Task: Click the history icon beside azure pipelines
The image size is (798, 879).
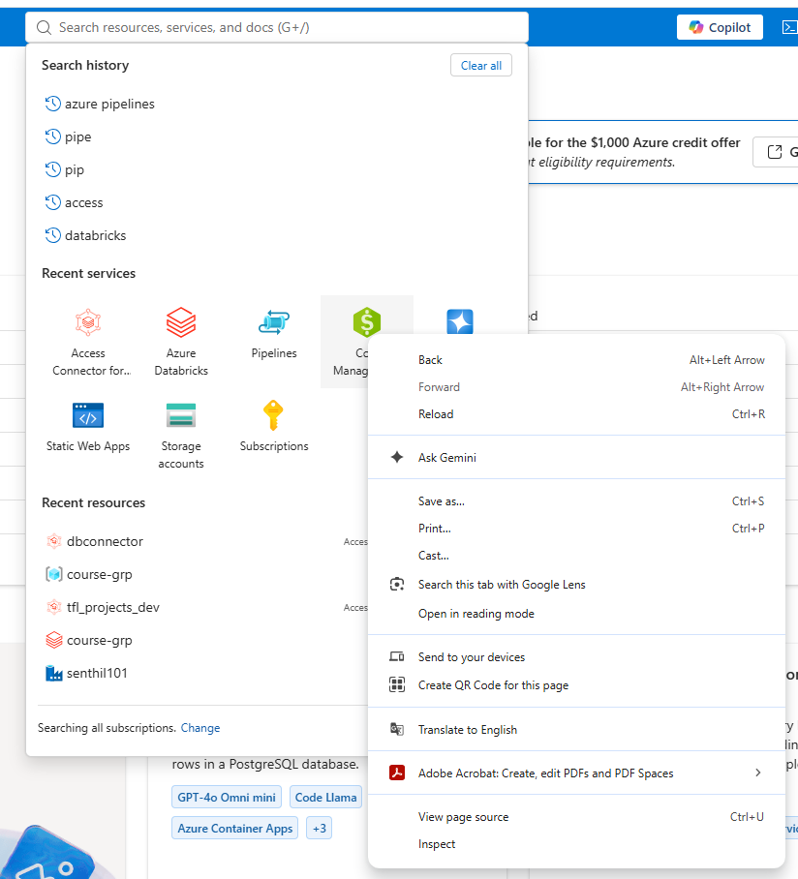Action: click(x=52, y=104)
